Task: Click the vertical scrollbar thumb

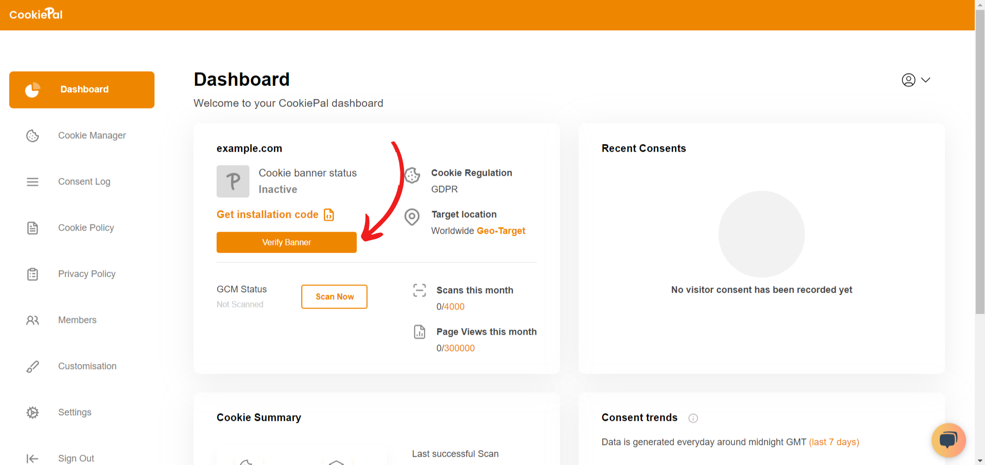Action: [x=980, y=161]
